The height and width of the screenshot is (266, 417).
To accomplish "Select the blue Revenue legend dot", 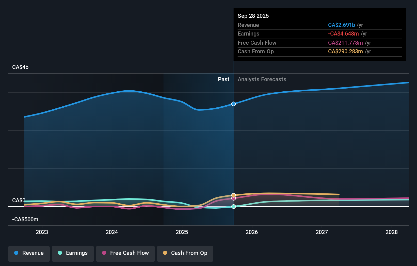I will (x=16, y=253).
